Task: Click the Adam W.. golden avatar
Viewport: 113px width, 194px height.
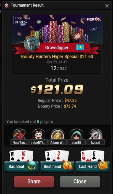Action: pyautogui.click(x=58, y=135)
